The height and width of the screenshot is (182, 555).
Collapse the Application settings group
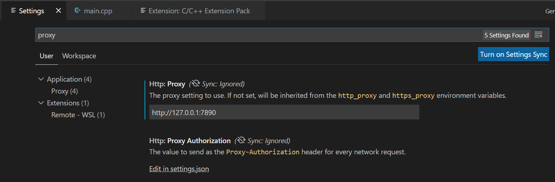tap(41, 79)
